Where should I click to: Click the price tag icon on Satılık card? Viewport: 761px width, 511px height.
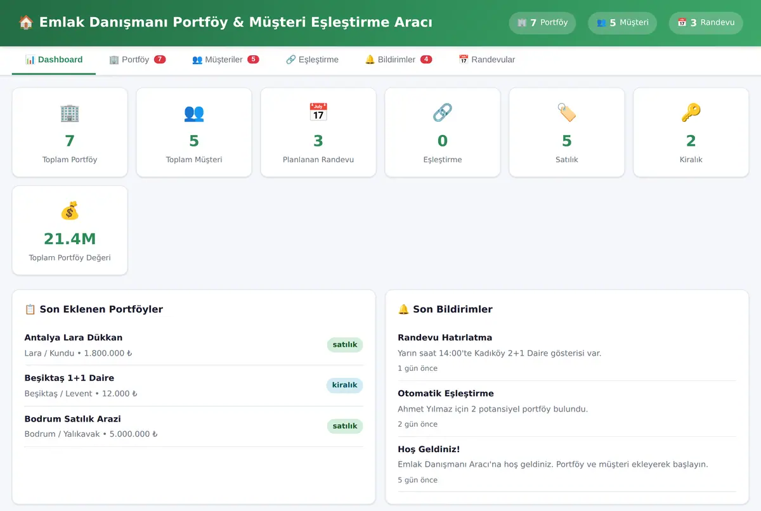pos(567,113)
